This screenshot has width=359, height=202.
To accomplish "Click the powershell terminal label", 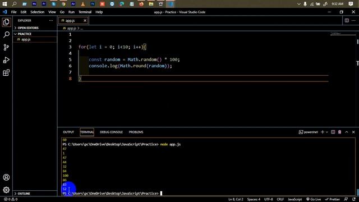I will coord(309,132).
